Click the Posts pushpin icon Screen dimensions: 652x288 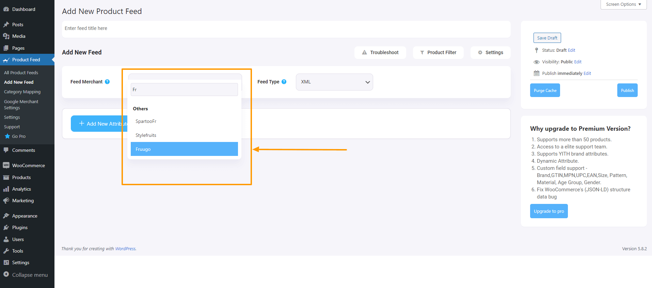(x=6, y=25)
